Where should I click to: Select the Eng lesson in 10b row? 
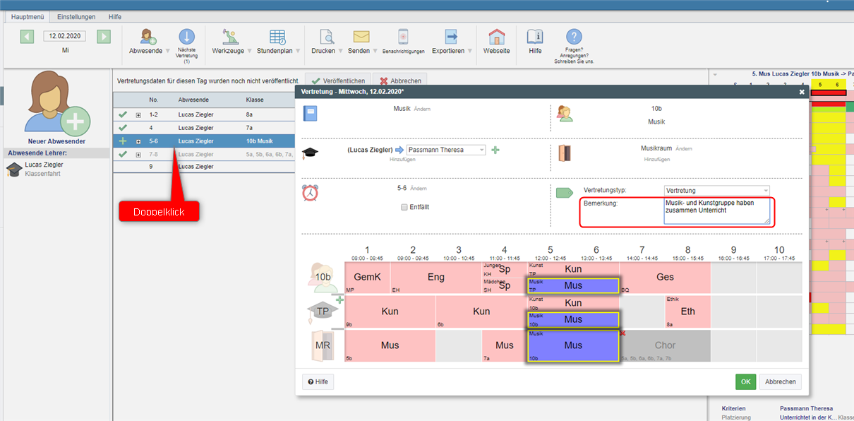pyautogui.click(x=435, y=278)
